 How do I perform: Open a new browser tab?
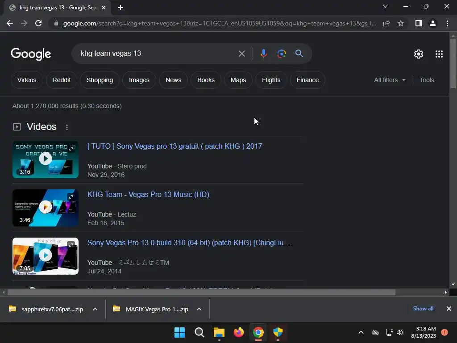coord(120,8)
